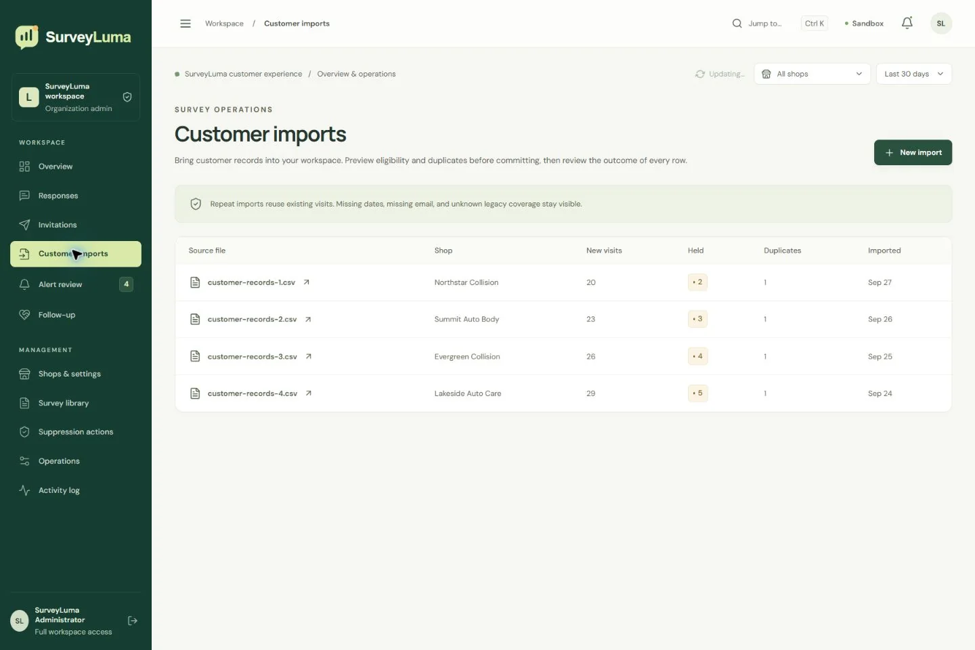Click the workspace shield verification icon

pyautogui.click(x=127, y=97)
